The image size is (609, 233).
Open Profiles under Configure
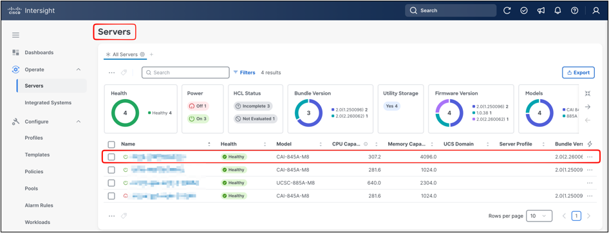coord(33,138)
